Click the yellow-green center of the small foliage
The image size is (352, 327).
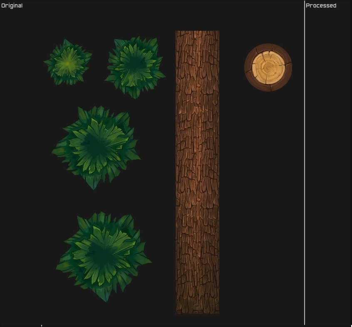point(68,64)
